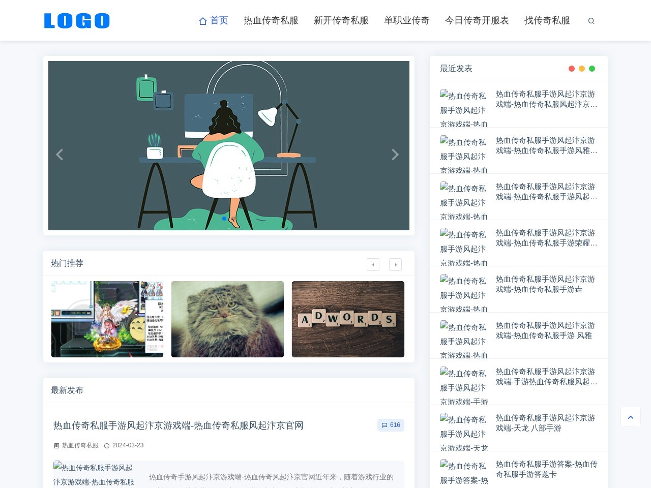Go back a slide with the left arrow
The image size is (651, 488).
pos(60,155)
